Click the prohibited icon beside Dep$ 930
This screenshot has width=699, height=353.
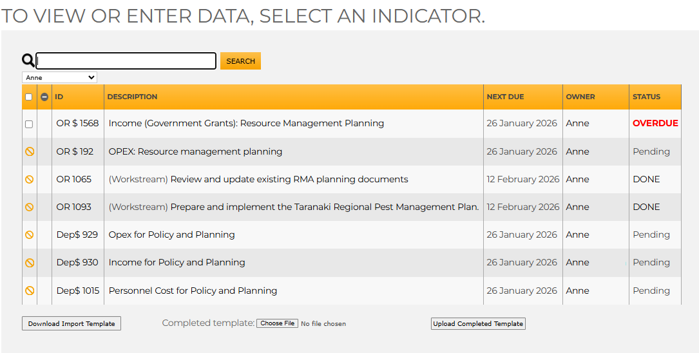click(x=29, y=262)
